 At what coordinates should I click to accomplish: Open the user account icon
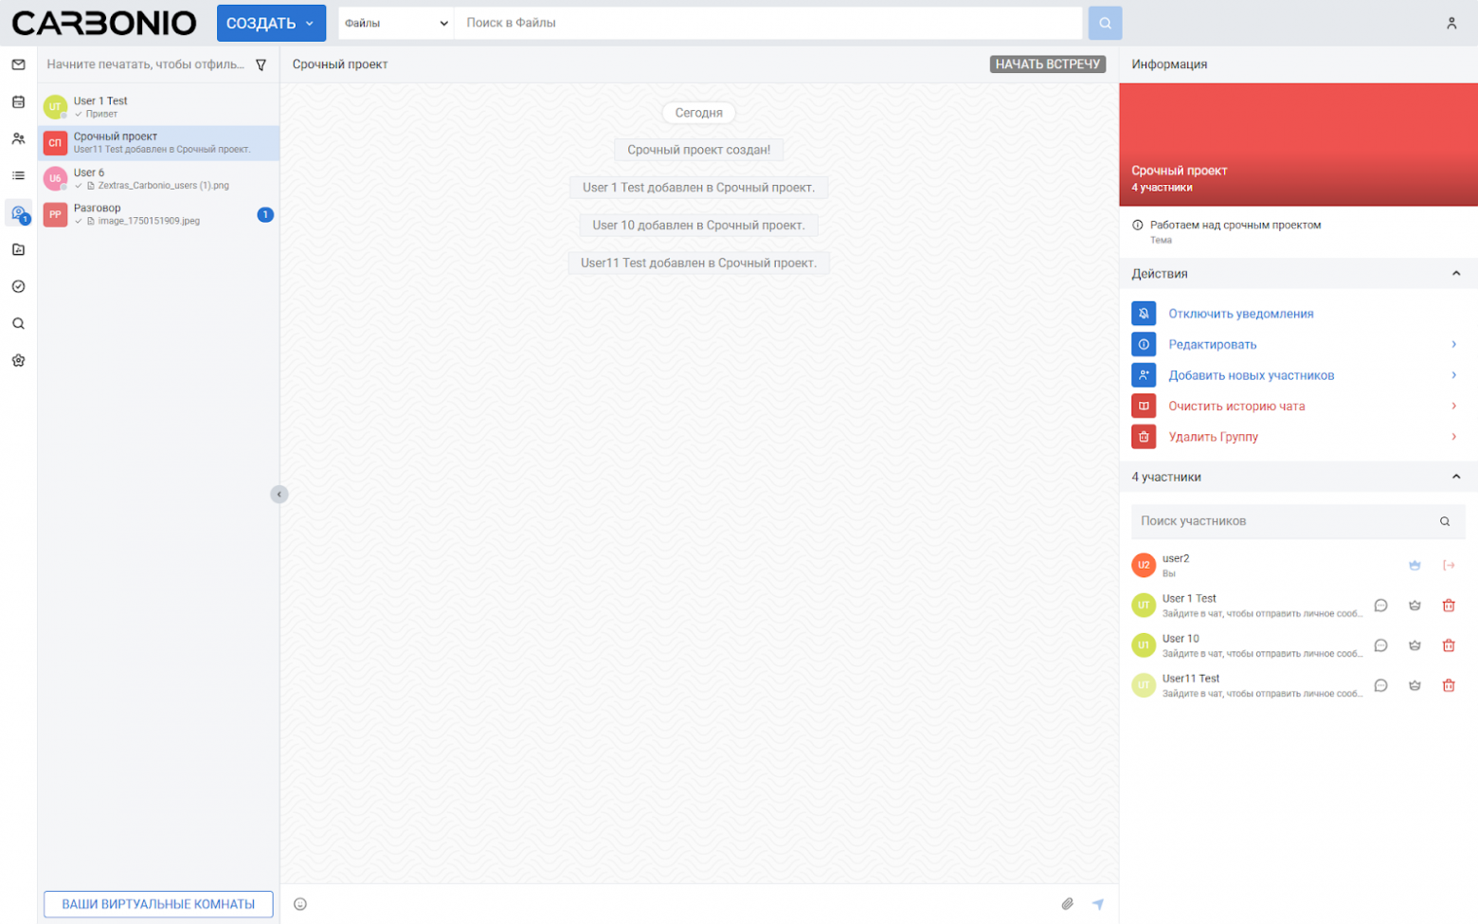1451,23
